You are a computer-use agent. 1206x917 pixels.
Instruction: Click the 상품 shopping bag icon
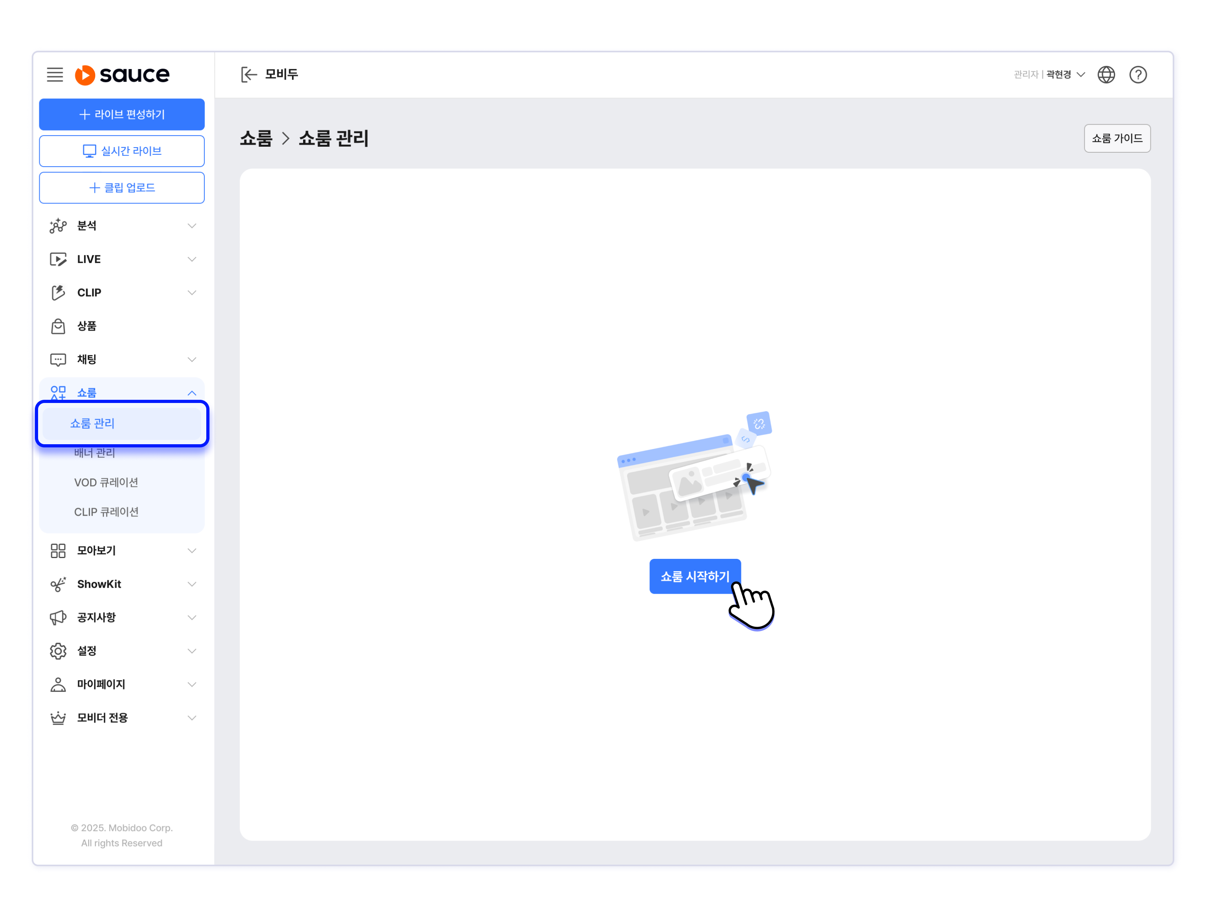tap(58, 326)
